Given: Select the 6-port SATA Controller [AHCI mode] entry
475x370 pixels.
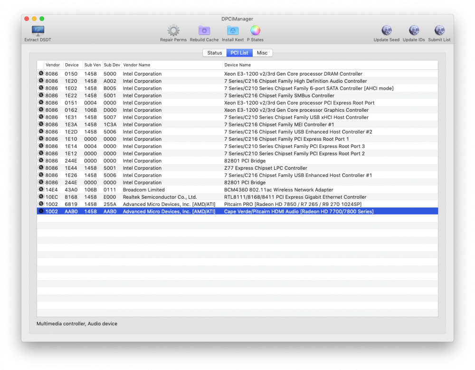Looking at the screenshot, I should (x=309, y=88).
